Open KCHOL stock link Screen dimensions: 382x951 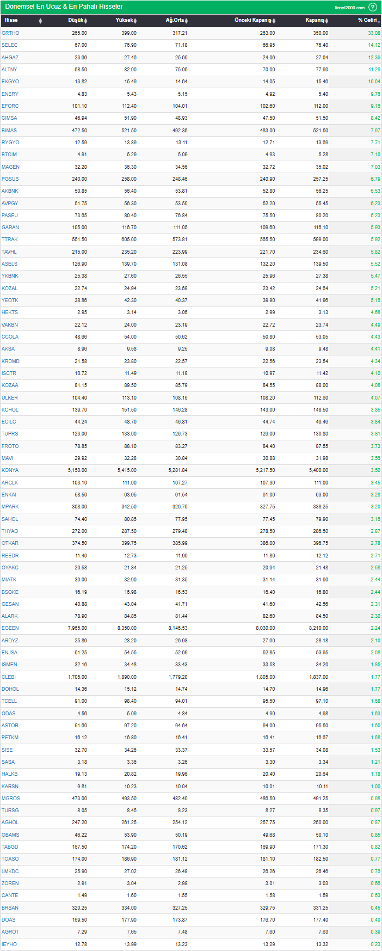click(10, 410)
